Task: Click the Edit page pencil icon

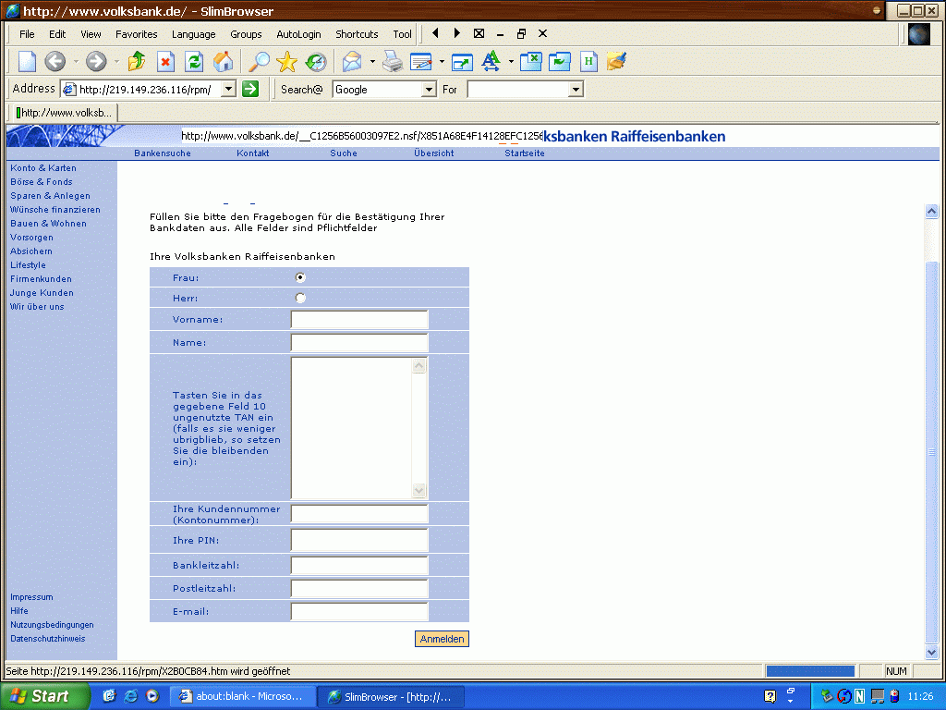Action: 421,61
